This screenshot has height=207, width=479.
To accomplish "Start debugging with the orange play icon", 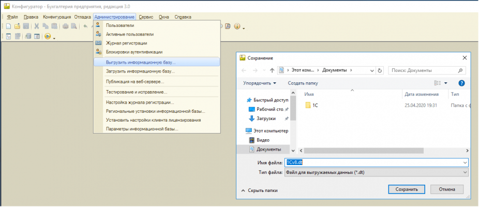I will (48, 36).
